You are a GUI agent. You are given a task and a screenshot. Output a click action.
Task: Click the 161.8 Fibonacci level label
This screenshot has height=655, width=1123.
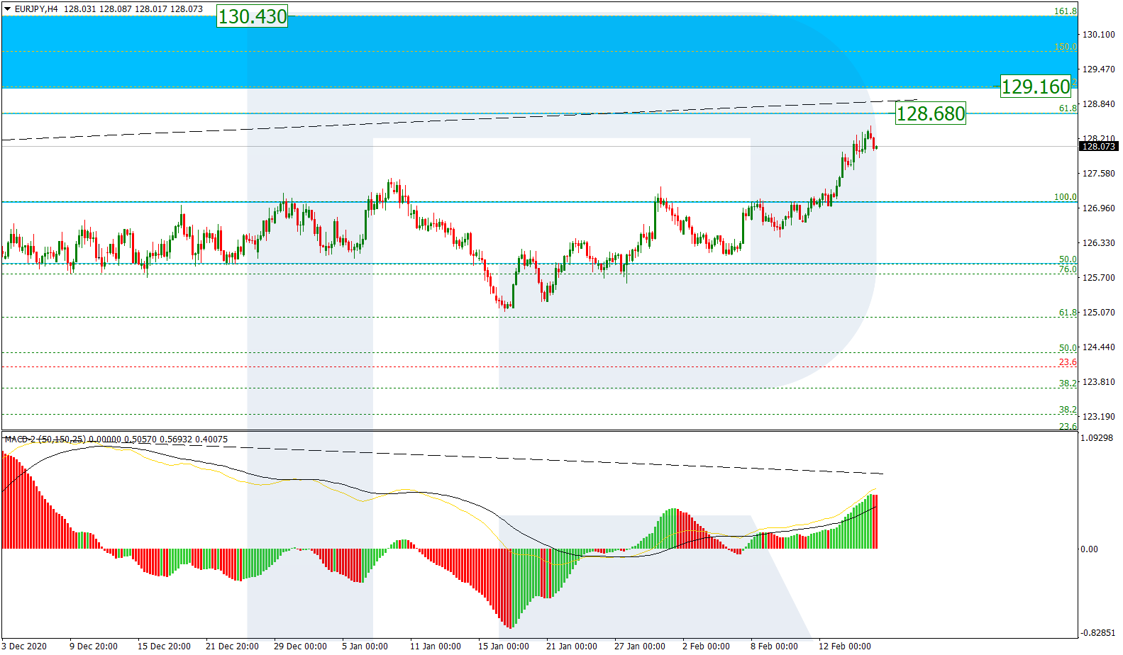1065,11
